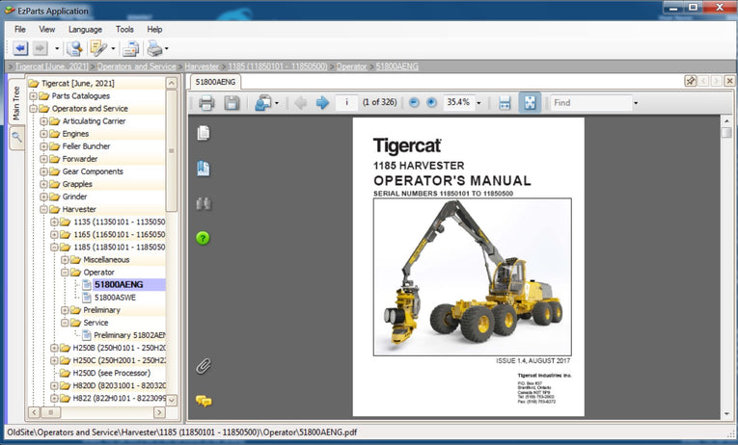Click the blue Back navigation arrow
Viewport: 738px width, 445px height.
[x=20, y=48]
